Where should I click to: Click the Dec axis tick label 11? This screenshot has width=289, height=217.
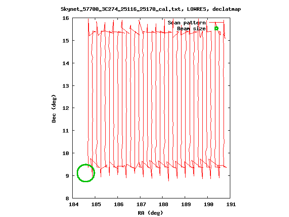(65, 131)
